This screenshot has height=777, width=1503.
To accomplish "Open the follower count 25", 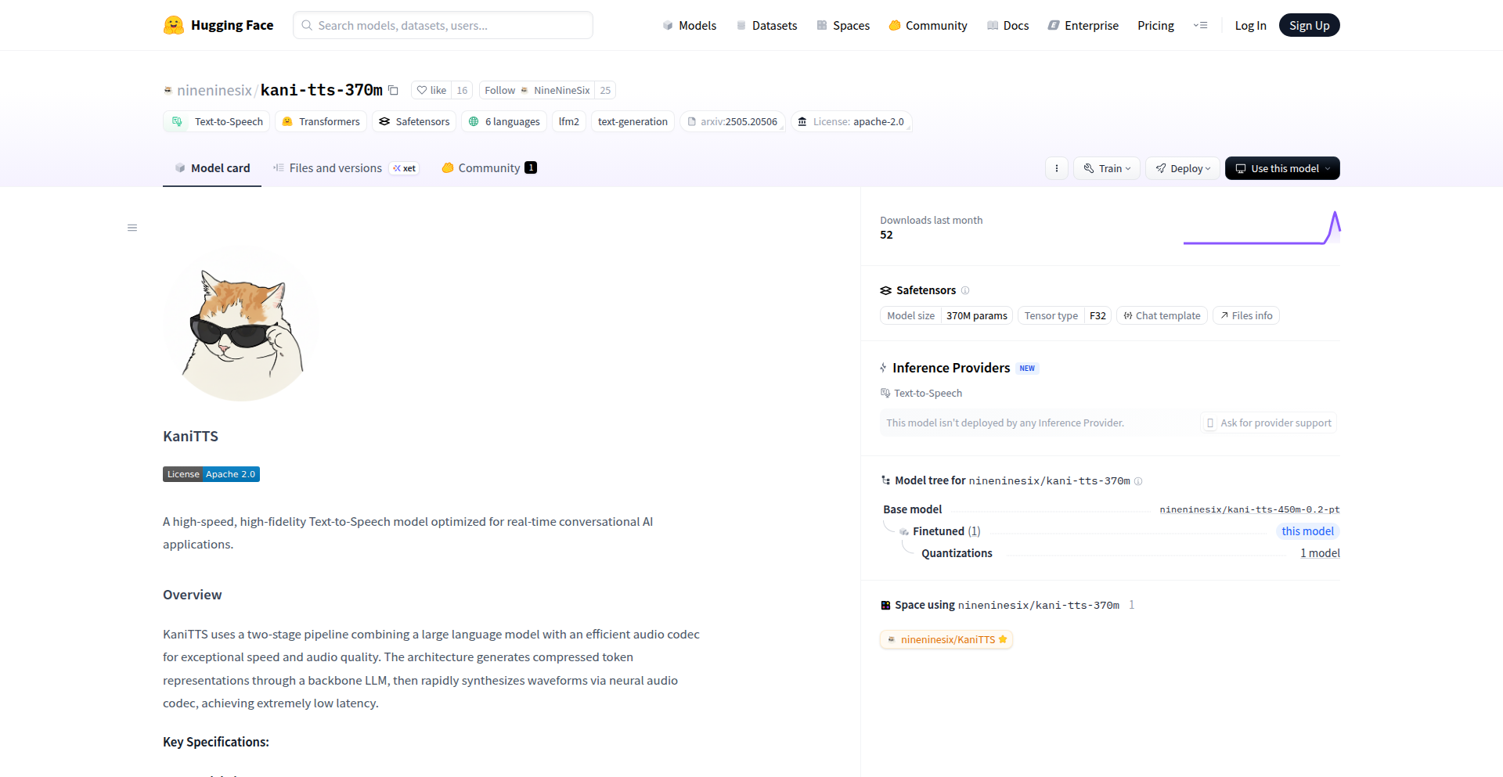I will (x=605, y=90).
